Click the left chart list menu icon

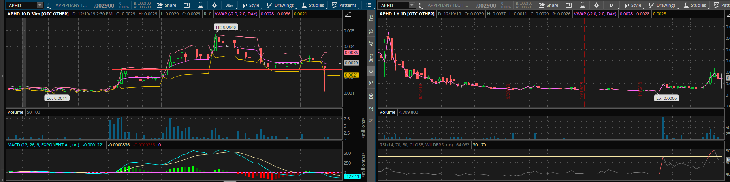(369, 5)
